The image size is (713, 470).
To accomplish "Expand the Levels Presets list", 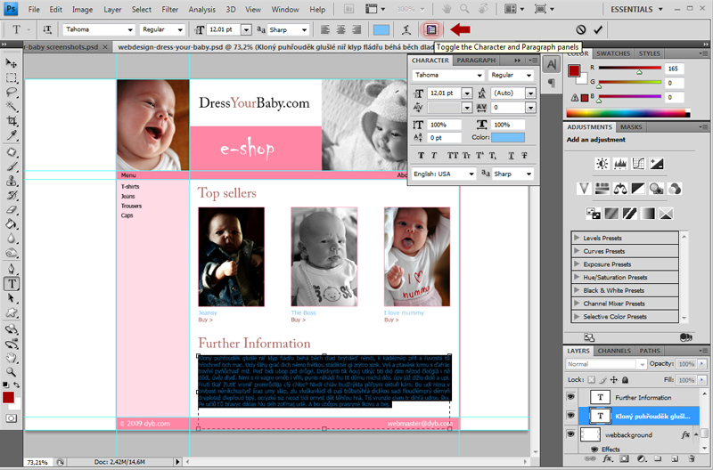I will [578, 238].
